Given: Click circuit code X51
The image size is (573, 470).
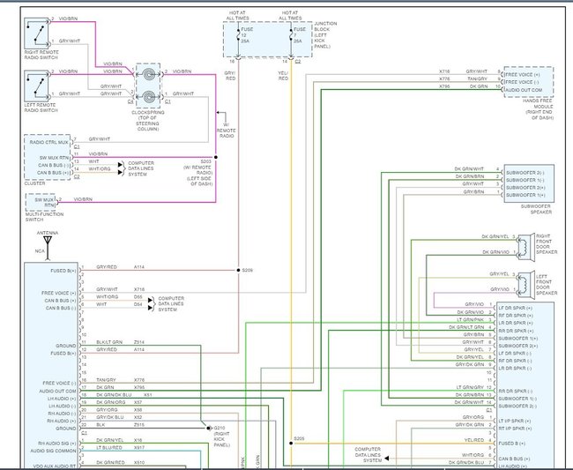Looking at the screenshot, I should point(147,395).
